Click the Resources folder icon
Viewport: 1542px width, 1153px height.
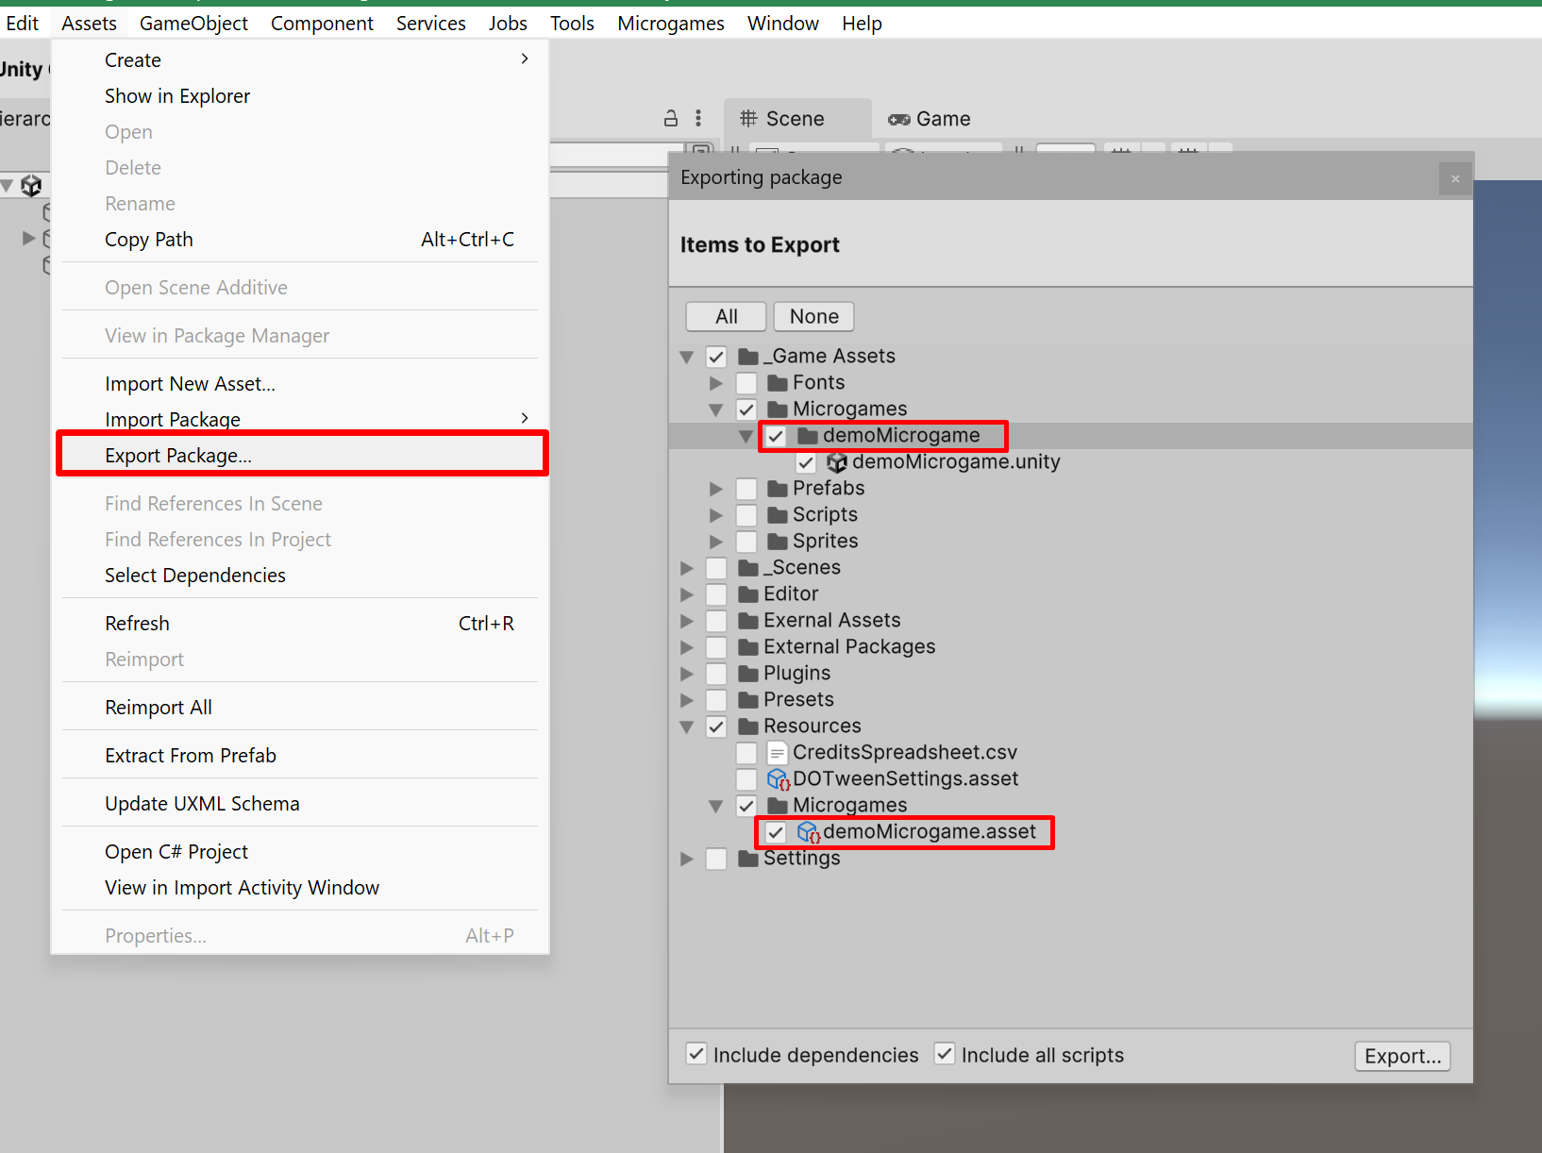point(748,727)
